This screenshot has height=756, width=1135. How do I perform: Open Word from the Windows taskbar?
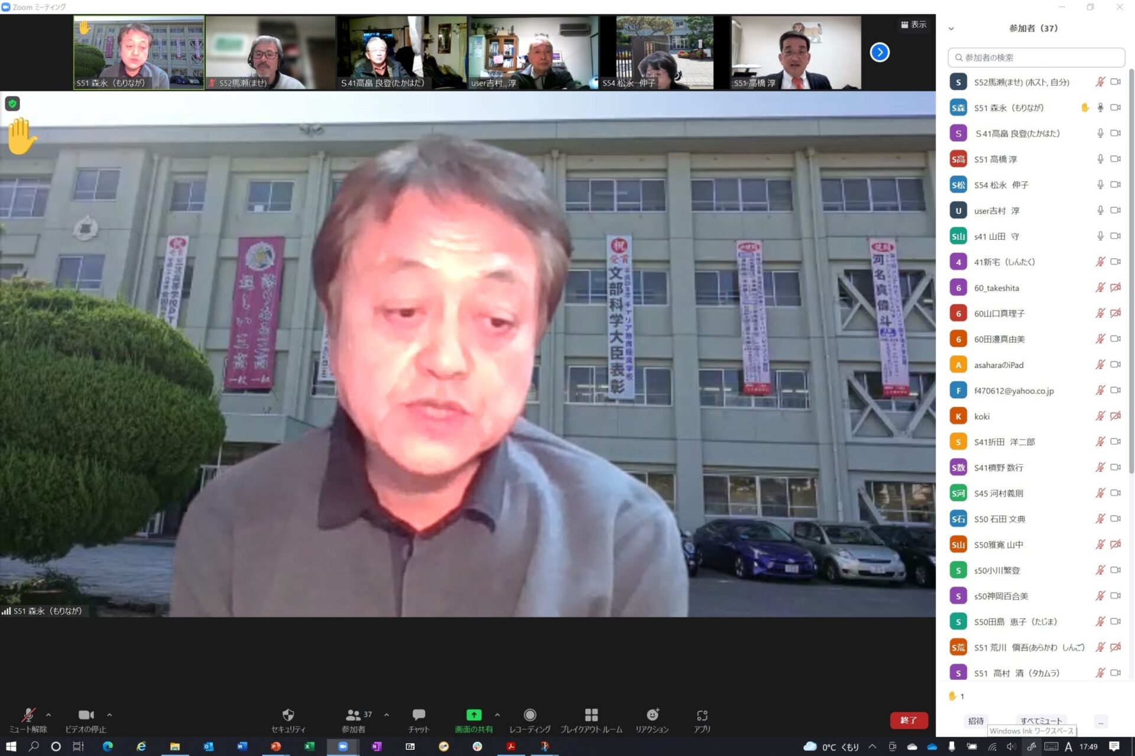click(241, 747)
